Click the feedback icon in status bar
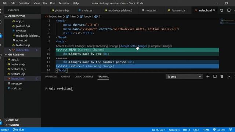The width and height of the screenshot is (235, 132). click(x=230, y=129)
